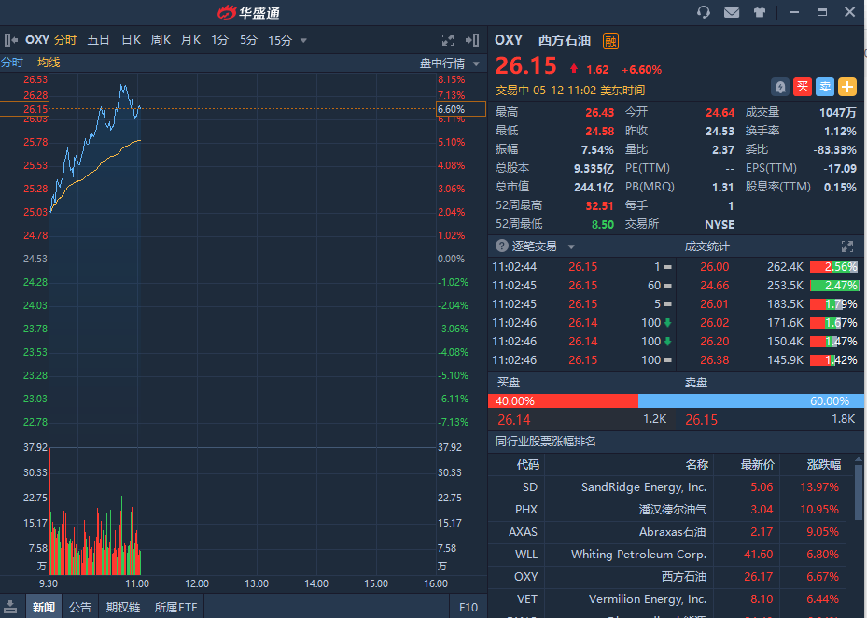Open customer service headset icon
This screenshot has height=618, width=867.
[704, 12]
